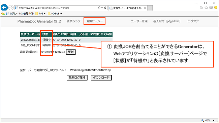
Task: Maximize the browser window
Action: point(205,3)
